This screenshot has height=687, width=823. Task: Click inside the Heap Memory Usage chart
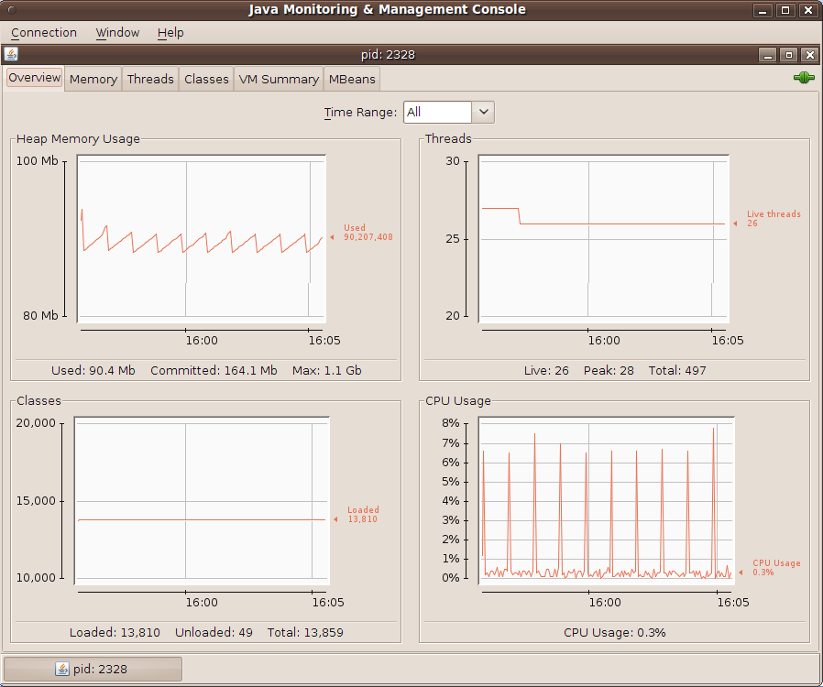[202, 238]
